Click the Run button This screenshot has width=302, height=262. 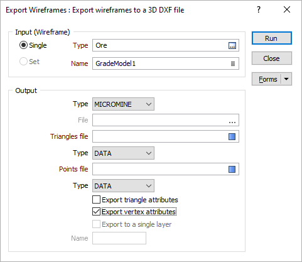coord(272,38)
